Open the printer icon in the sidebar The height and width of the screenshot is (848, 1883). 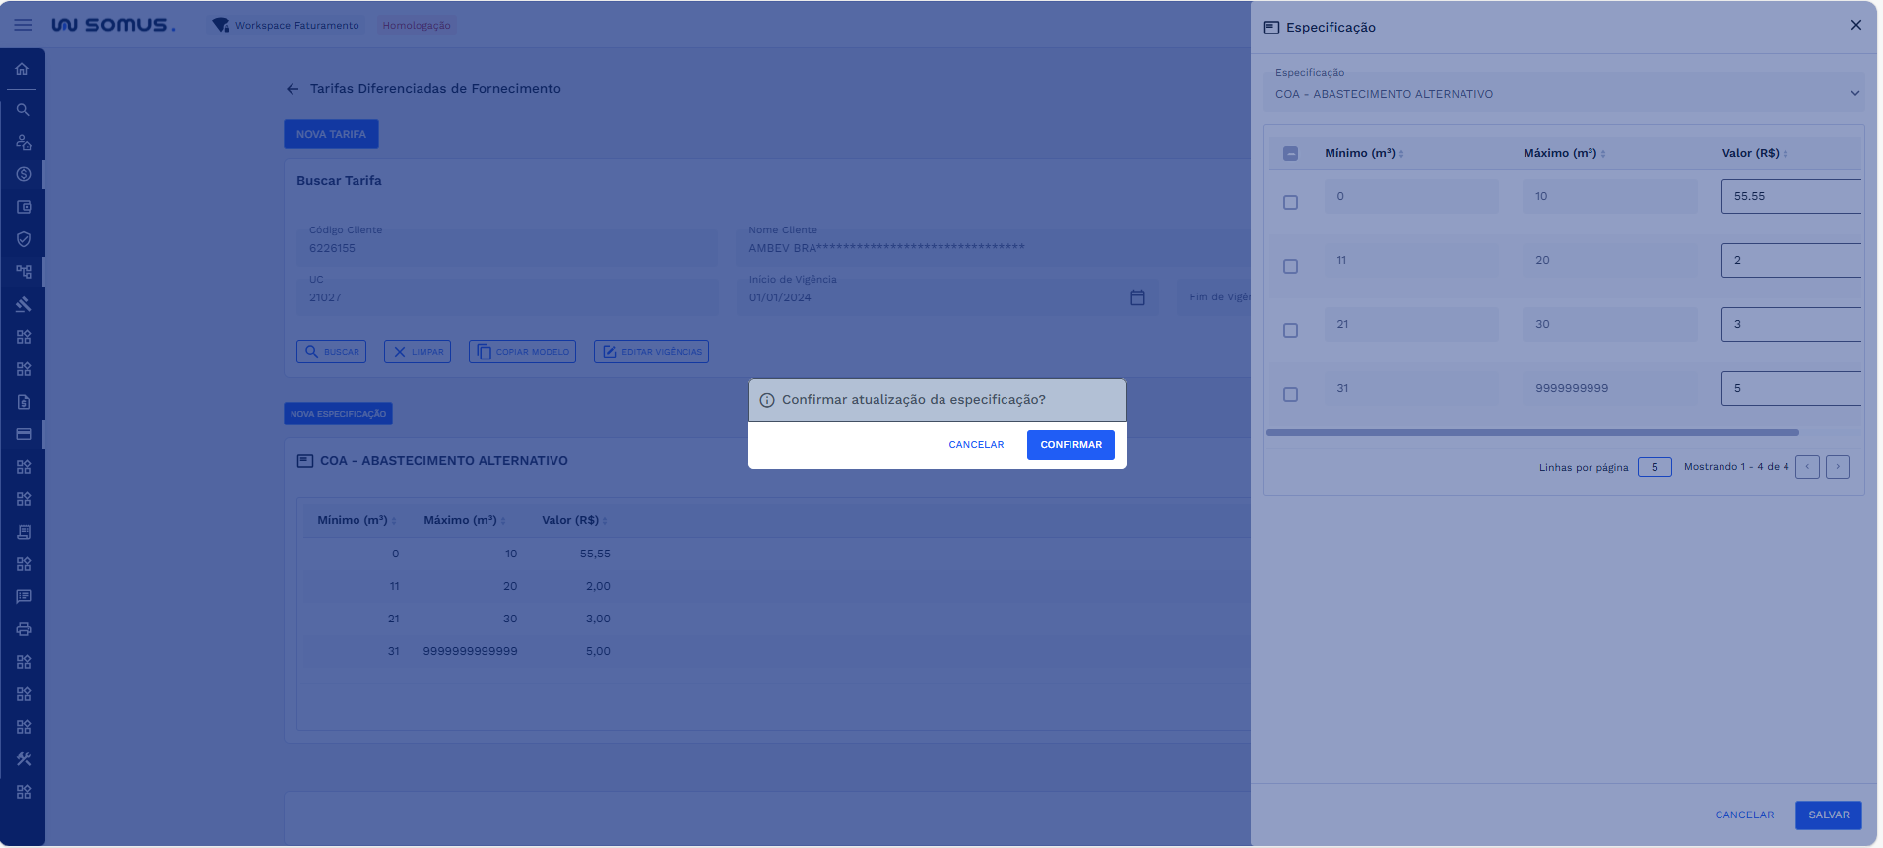coord(23,629)
